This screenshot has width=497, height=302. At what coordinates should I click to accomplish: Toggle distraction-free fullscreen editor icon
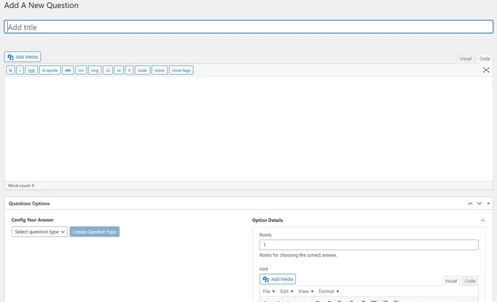click(486, 70)
